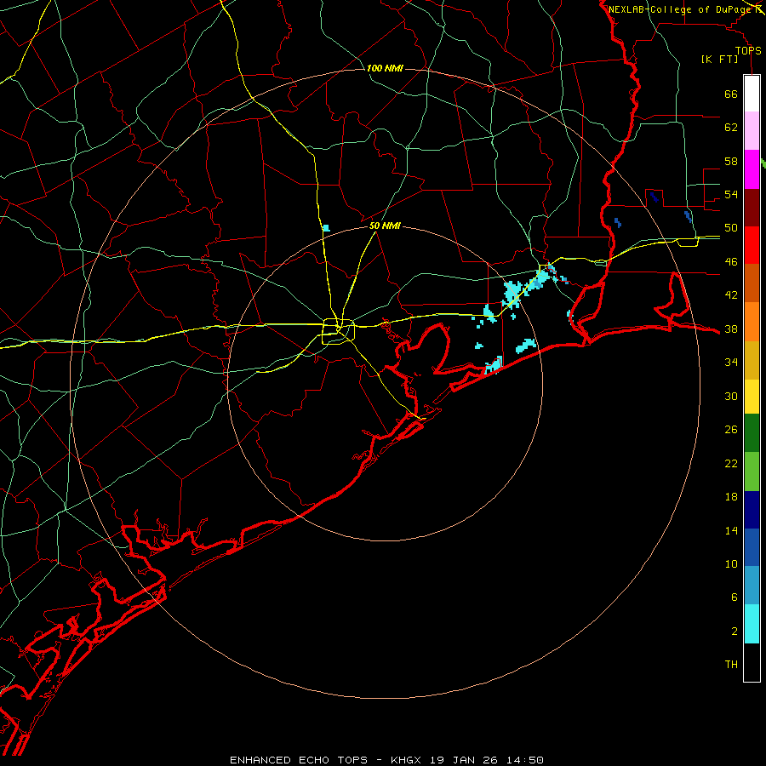Click the dark green legend swatch near 26
Image resolution: width=766 pixels, height=766 pixels.
pos(752,433)
